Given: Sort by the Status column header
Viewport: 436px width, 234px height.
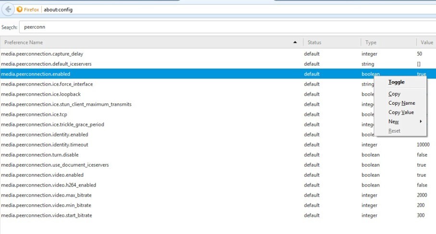Looking at the screenshot, I should point(332,43).
